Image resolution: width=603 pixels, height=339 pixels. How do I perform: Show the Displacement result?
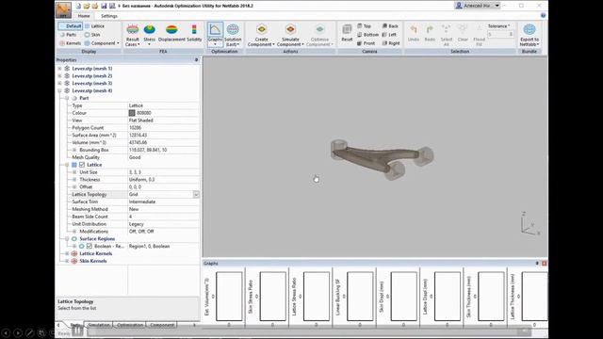[171, 33]
